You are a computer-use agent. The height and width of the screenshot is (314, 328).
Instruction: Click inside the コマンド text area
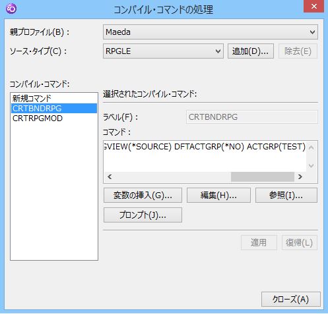coord(205,156)
